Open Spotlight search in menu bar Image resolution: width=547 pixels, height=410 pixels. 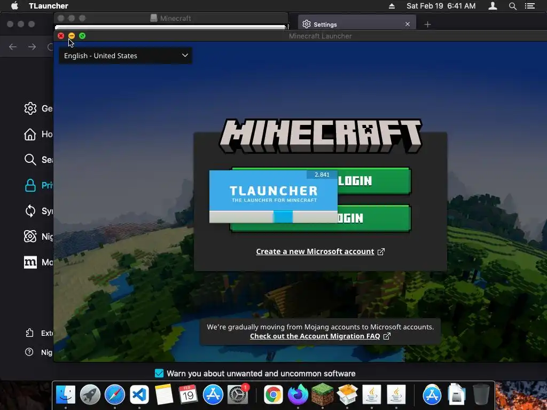[x=512, y=6]
